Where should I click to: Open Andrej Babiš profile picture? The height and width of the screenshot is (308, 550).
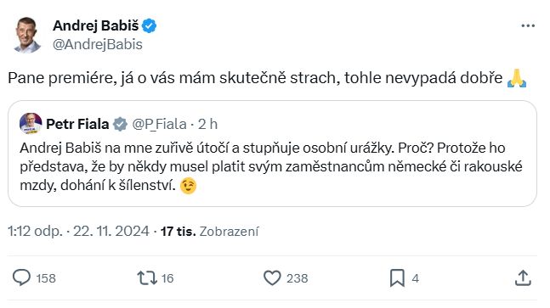coord(26,35)
